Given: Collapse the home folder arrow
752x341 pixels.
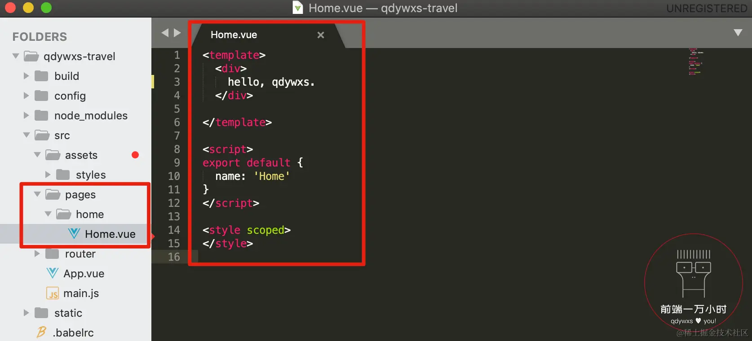Looking at the screenshot, I should point(48,214).
